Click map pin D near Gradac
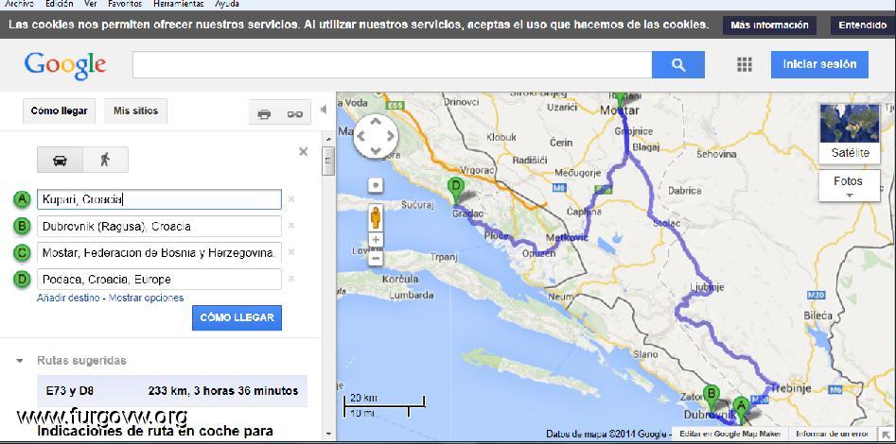Screen dimensions: 896x444 (x=456, y=191)
